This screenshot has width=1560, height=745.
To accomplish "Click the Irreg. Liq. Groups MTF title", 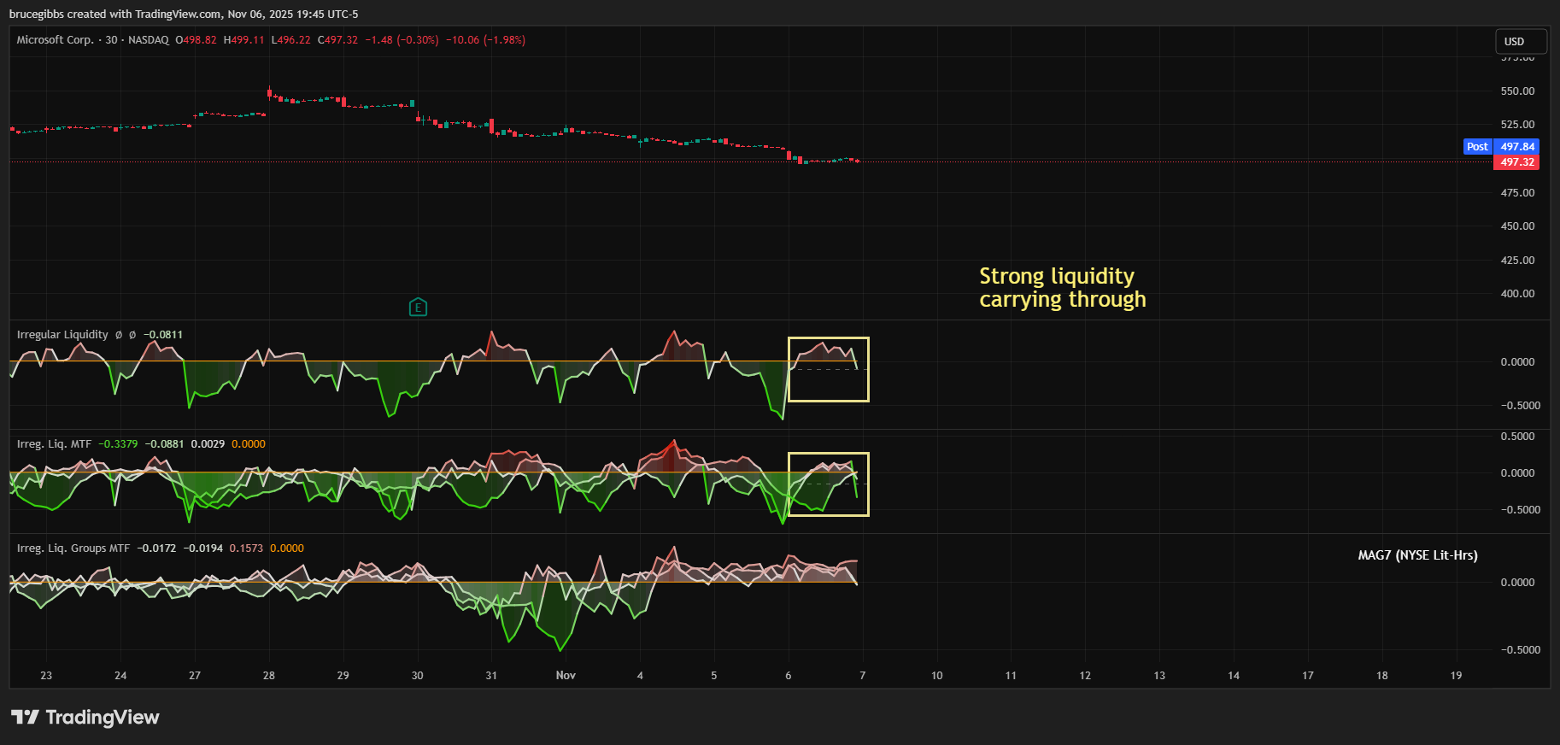I will click(x=73, y=548).
